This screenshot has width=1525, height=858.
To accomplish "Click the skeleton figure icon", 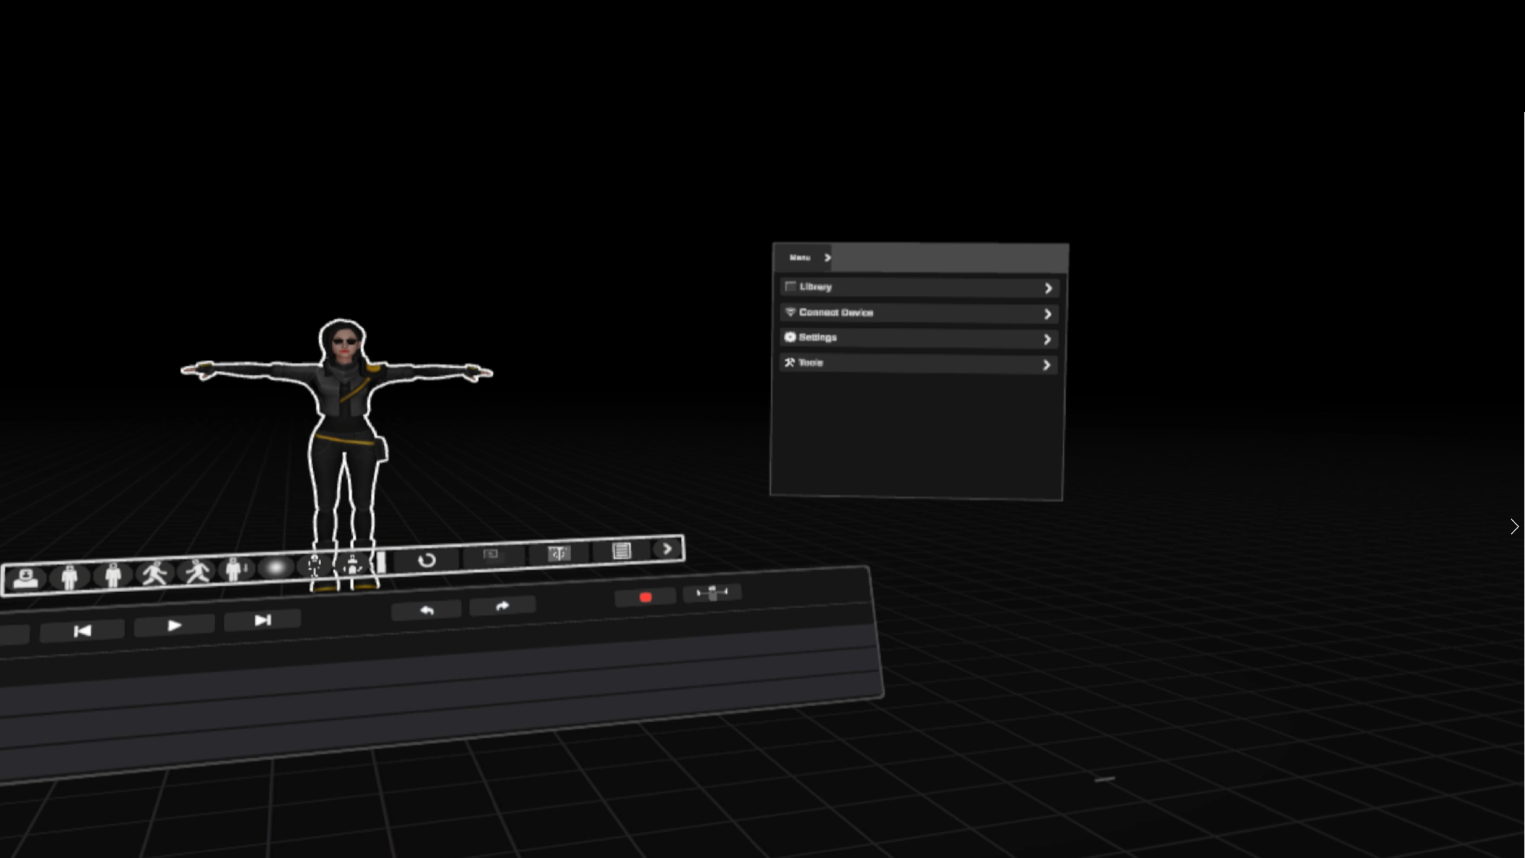I will point(314,565).
